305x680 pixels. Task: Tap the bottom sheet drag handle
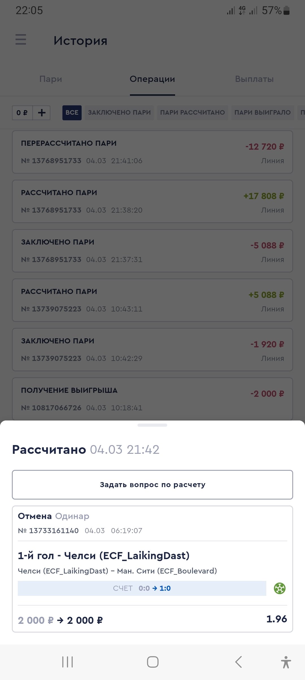point(152,425)
